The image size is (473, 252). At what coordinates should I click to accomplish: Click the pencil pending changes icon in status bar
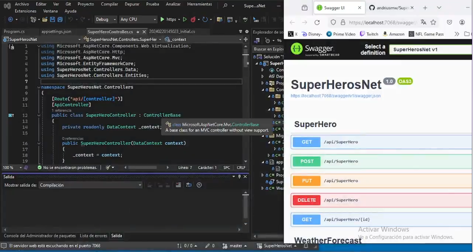click(210, 246)
